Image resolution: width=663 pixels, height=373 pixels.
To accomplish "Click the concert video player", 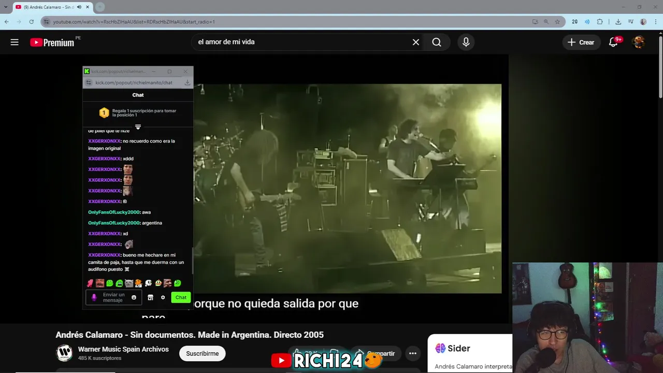I will point(348,189).
